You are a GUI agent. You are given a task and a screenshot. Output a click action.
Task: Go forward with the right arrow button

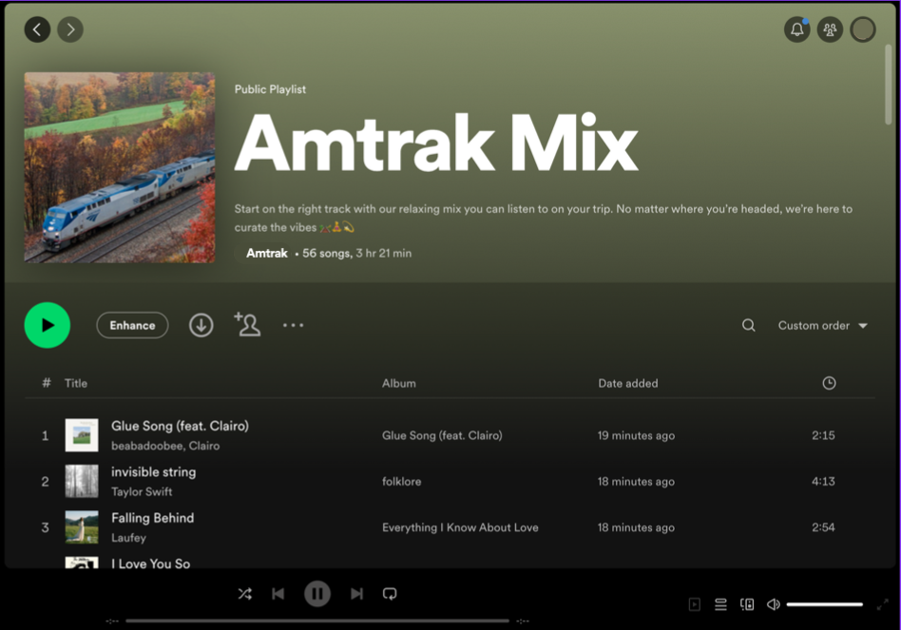click(x=70, y=29)
